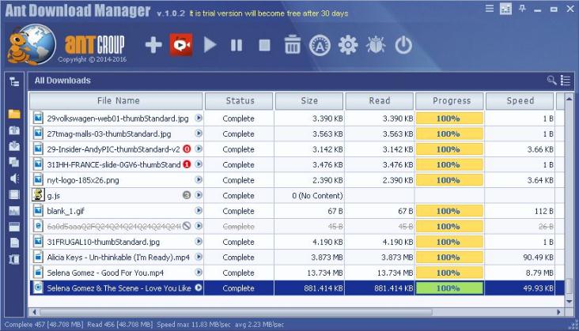Select 29-Insider-AndyPIC-thumbStandard-v2 file
The width and height of the screenshot is (579, 331).
(113, 149)
